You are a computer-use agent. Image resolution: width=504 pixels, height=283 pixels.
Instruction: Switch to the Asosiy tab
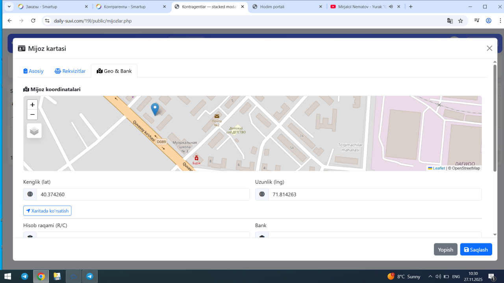click(33, 71)
